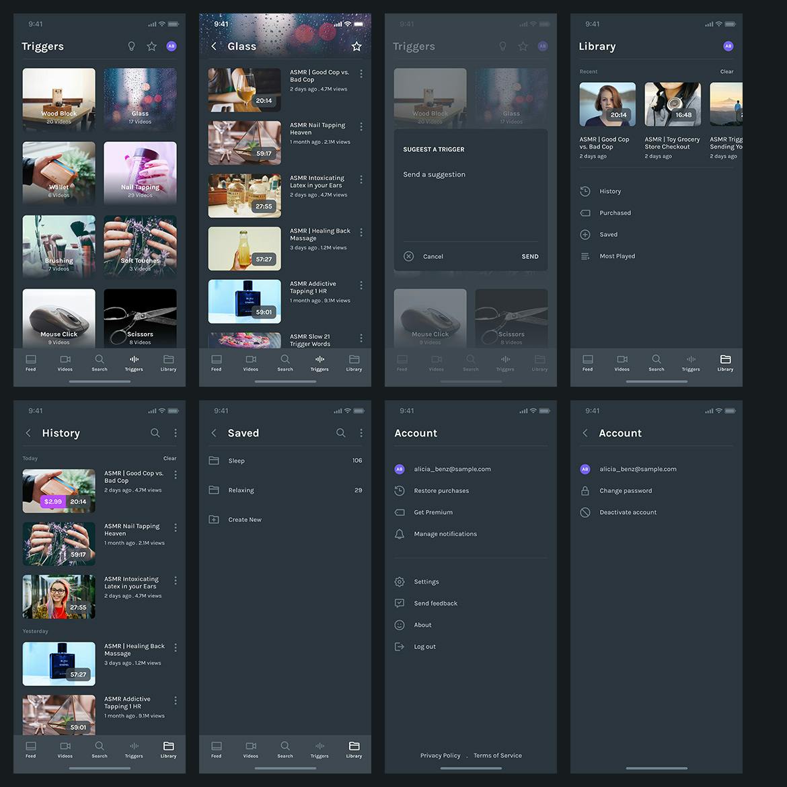
Task: Play the 27:55 video thumbnail in Glass list
Action: pos(244,196)
